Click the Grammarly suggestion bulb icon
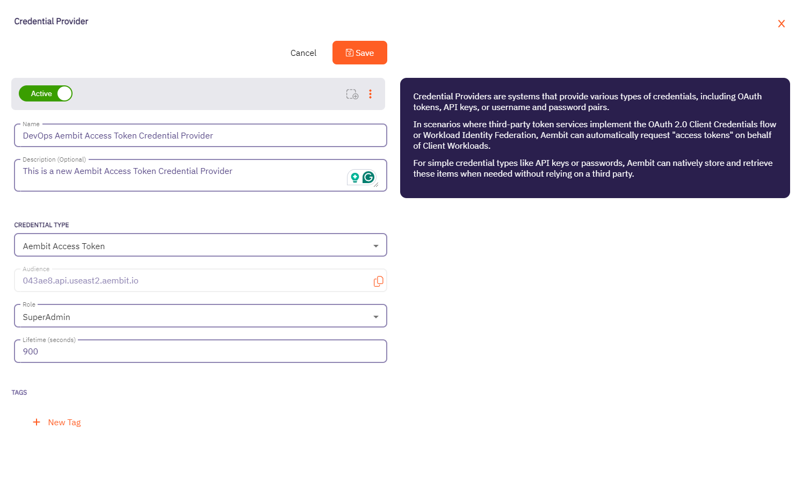 (355, 177)
